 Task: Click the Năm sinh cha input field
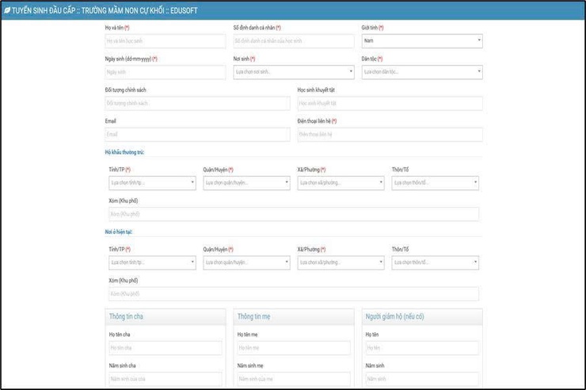tap(166, 379)
